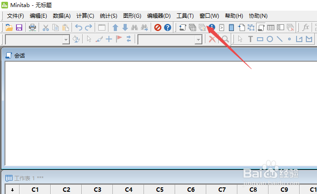This screenshot has width=317, height=194.
Task: Click Find Next binoculars with arrow
Action: 144,27
